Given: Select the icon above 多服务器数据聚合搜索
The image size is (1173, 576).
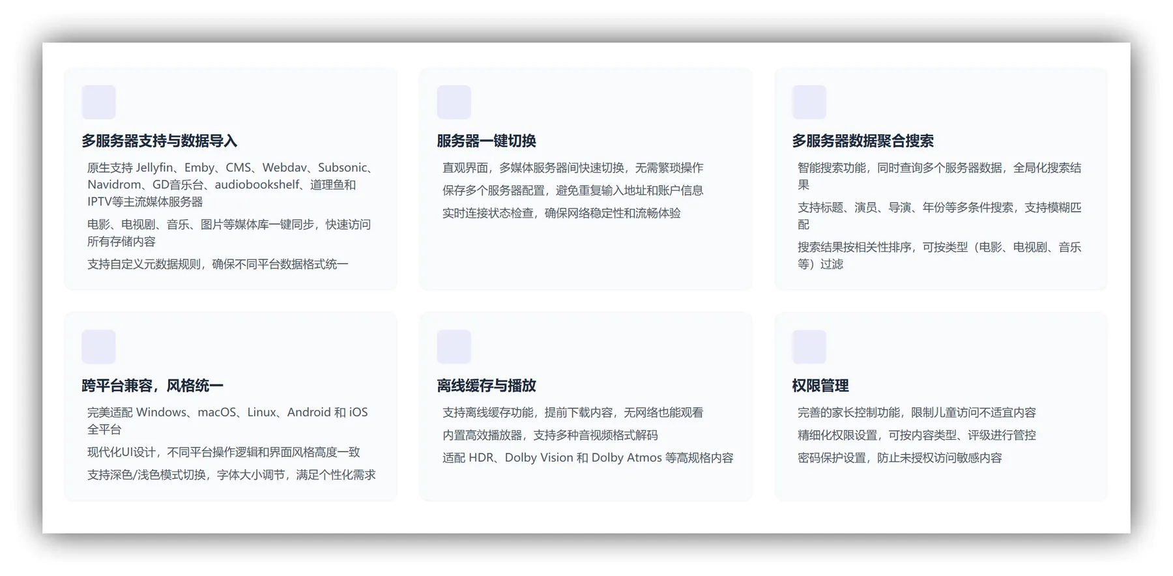Looking at the screenshot, I should pos(809,102).
